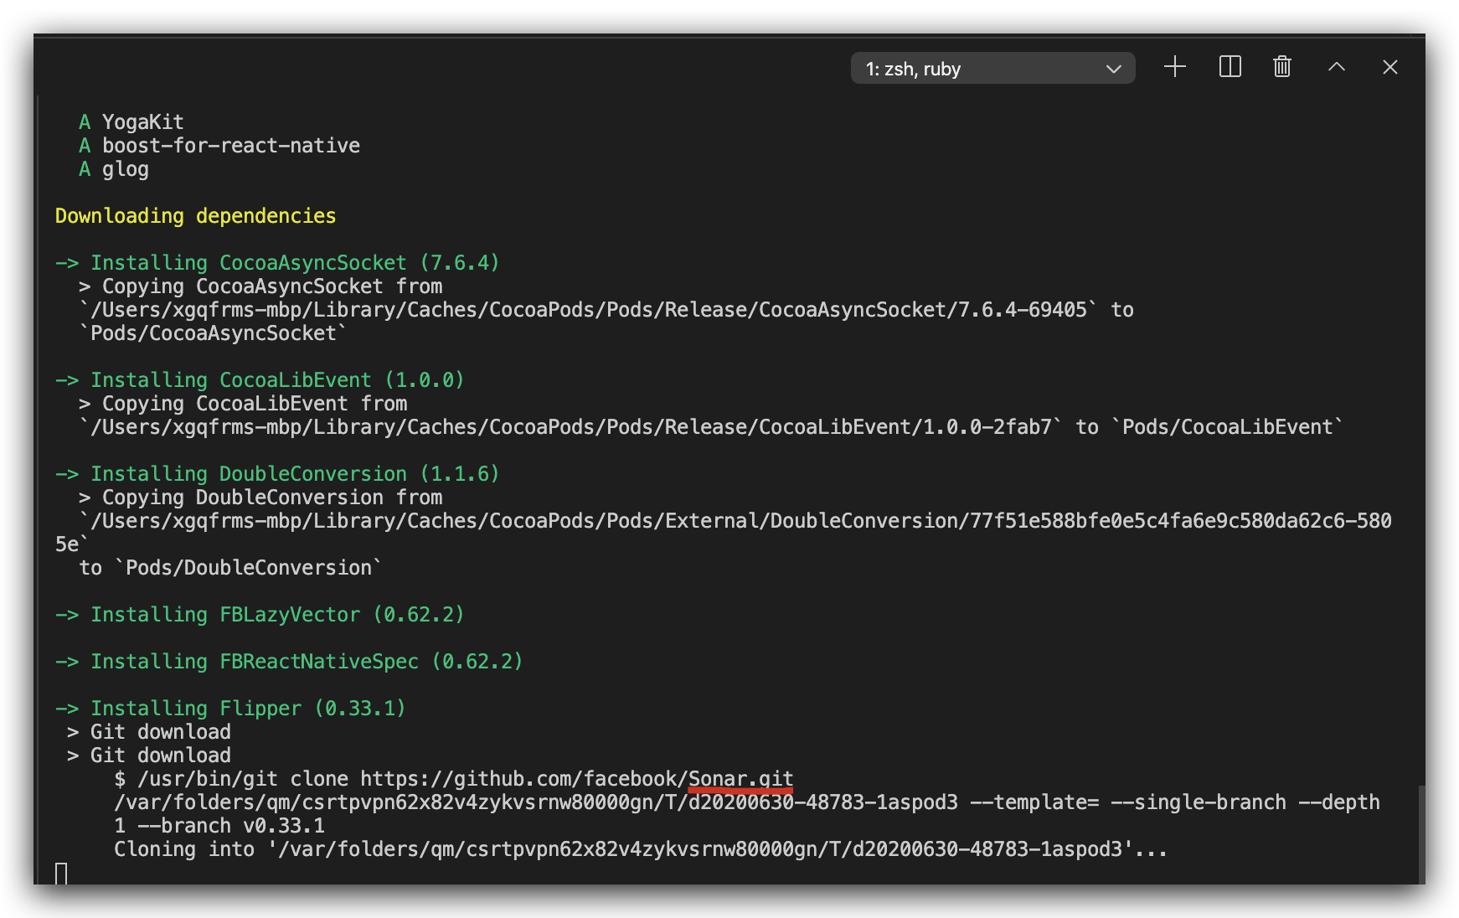This screenshot has width=1459, height=918.
Task: Kill the terminal with the trash icon
Action: tap(1282, 67)
